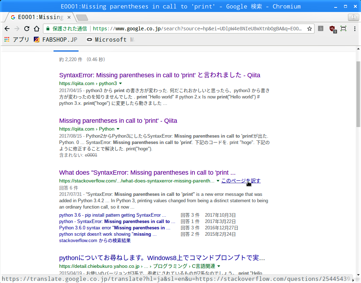The width and height of the screenshot is (361, 283).
Task: Click the screen capture extension icon
Action: (x=343, y=29)
